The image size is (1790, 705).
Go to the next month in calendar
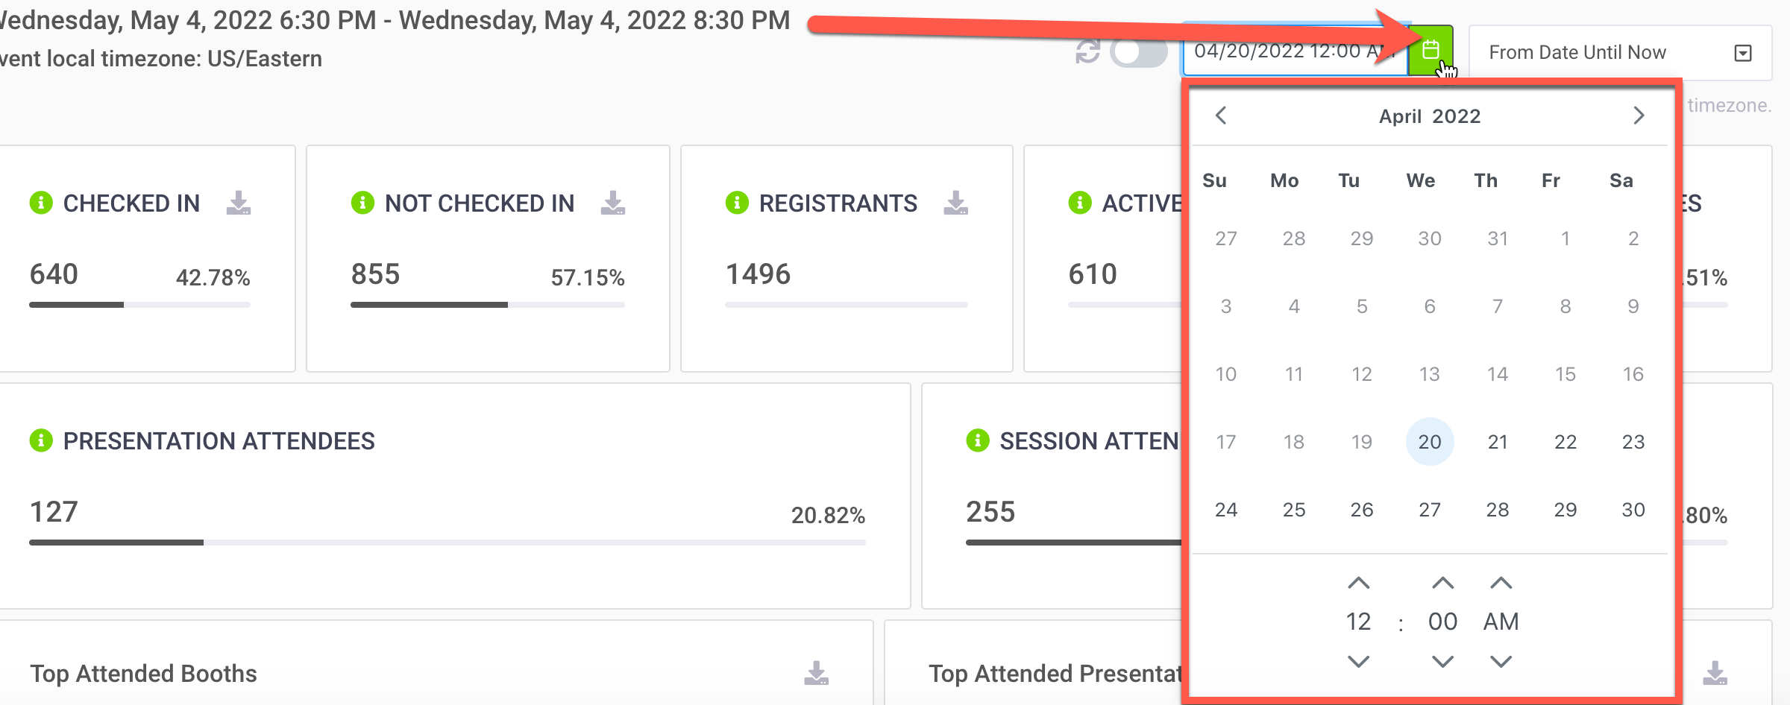1639,116
